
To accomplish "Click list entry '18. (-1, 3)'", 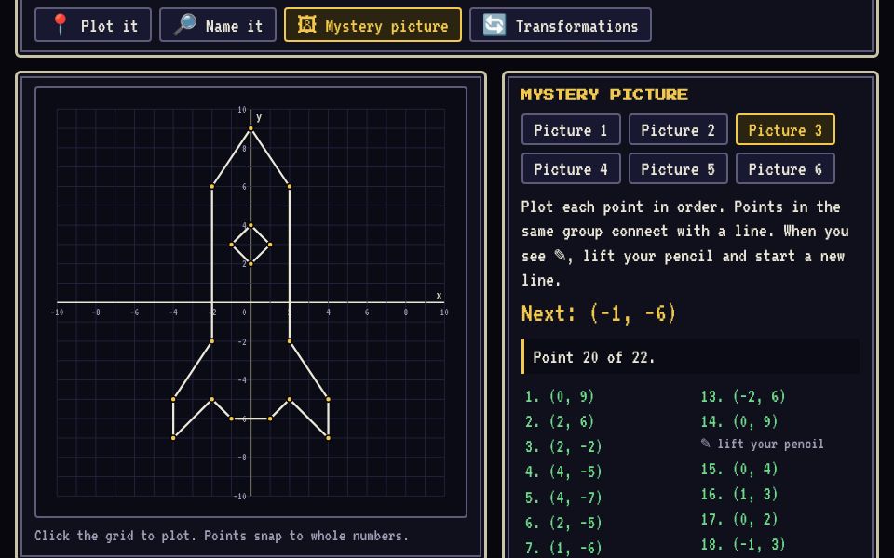I will pyautogui.click(x=743, y=544).
